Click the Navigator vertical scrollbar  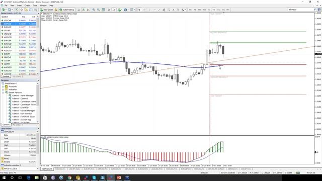click(38, 102)
